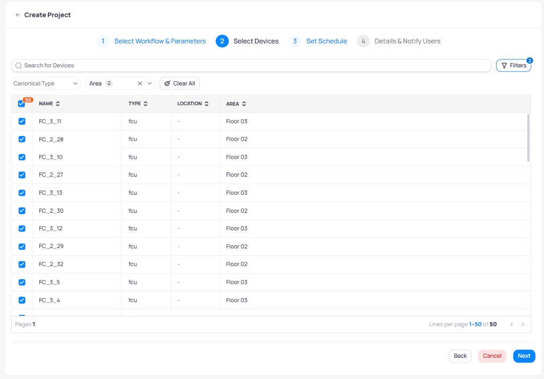Click the table vertical scrollbar
544x379 pixels.
528,137
